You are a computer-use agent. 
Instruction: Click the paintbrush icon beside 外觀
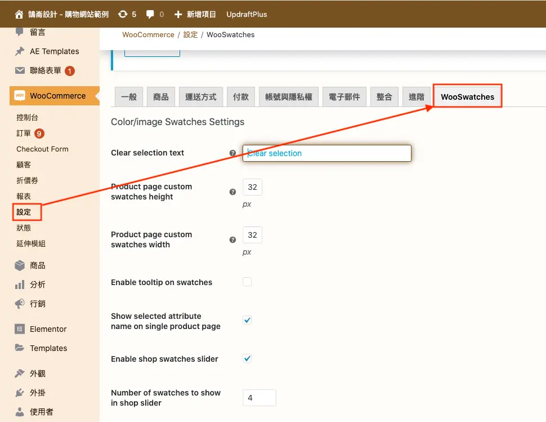pyautogui.click(x=20, y=373)
